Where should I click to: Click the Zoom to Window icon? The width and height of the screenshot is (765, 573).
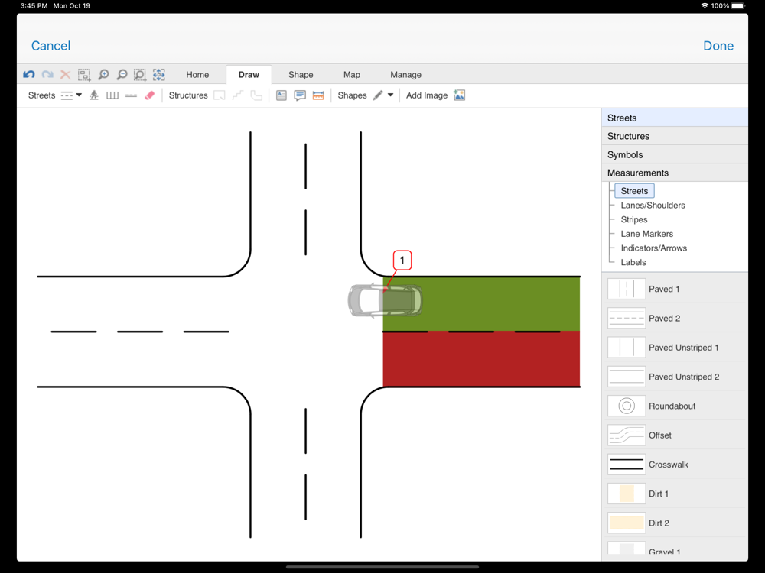pos(140,75)
